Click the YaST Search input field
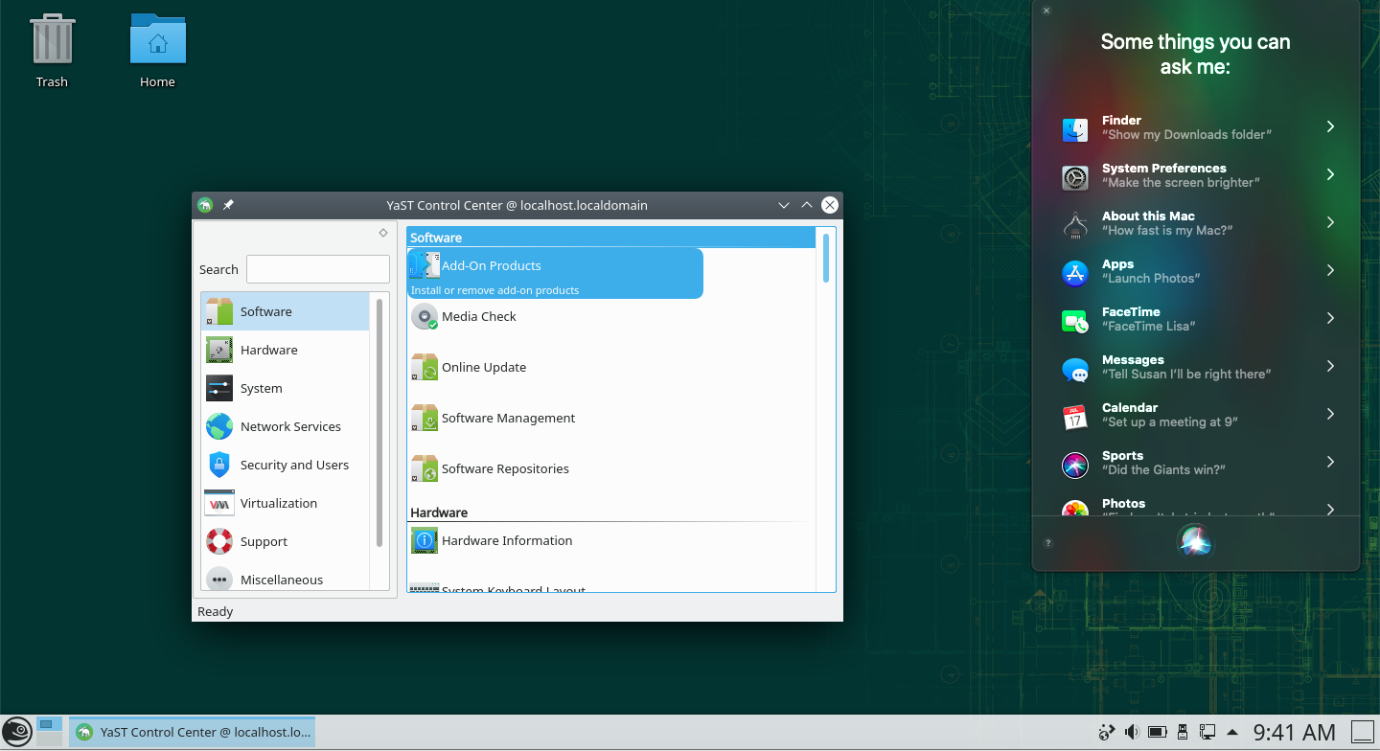 [317, 269]
